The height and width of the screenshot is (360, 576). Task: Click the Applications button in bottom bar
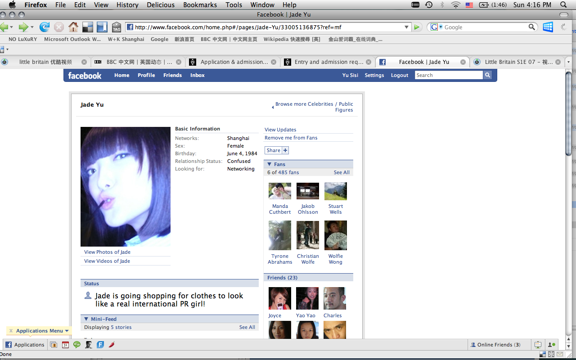[x=25, y=345]
